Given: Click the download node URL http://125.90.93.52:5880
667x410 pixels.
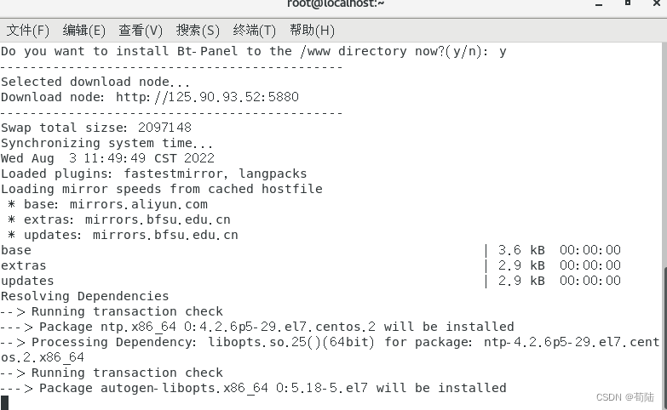Looking at the screenshot, I should pos(207,97).
